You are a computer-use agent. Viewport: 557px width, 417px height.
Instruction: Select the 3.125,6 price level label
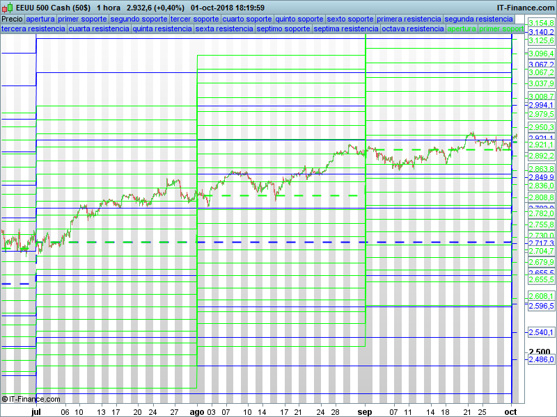(x=541, y=41)
